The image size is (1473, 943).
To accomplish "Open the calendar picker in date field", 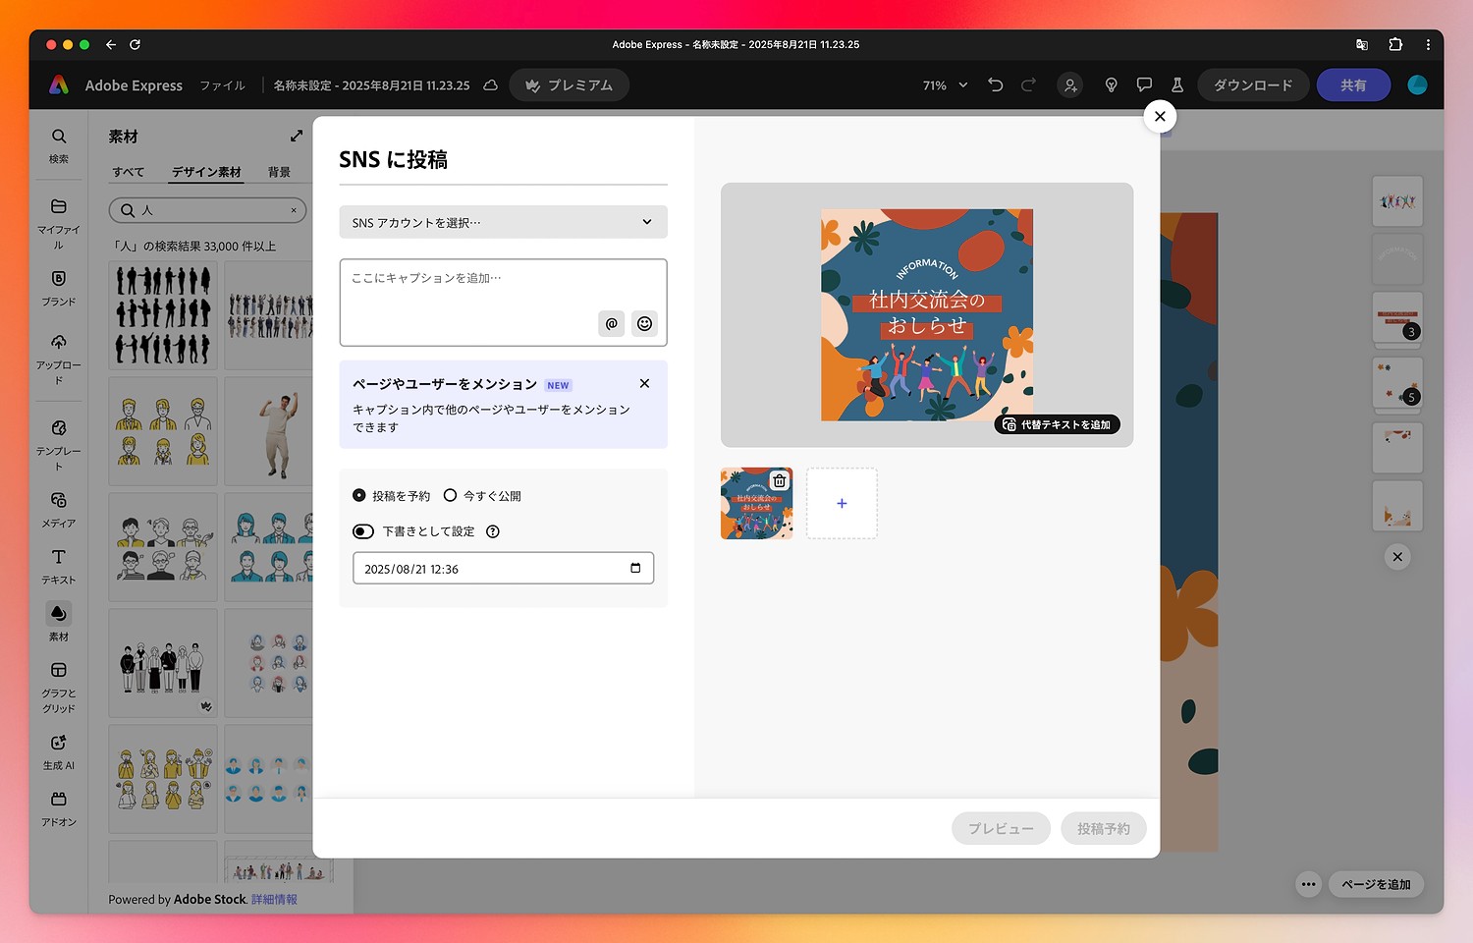I will [635, 568].
